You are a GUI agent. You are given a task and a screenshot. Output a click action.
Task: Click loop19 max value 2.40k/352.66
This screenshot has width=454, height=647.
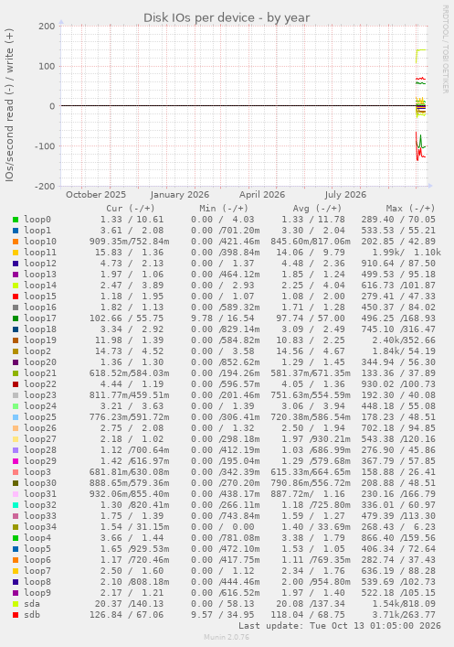click(404, 340)
